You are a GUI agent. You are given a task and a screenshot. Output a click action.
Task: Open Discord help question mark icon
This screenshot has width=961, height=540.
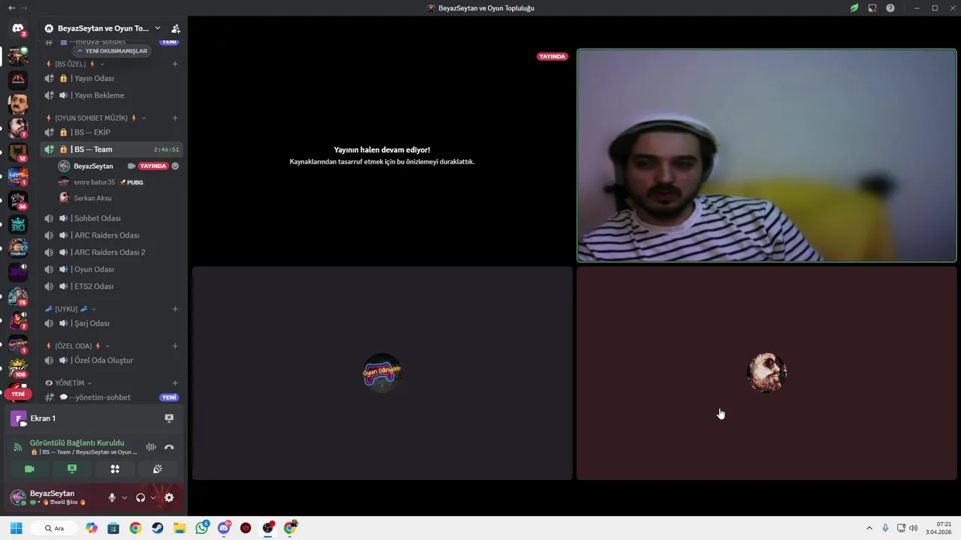coord(890,7)
